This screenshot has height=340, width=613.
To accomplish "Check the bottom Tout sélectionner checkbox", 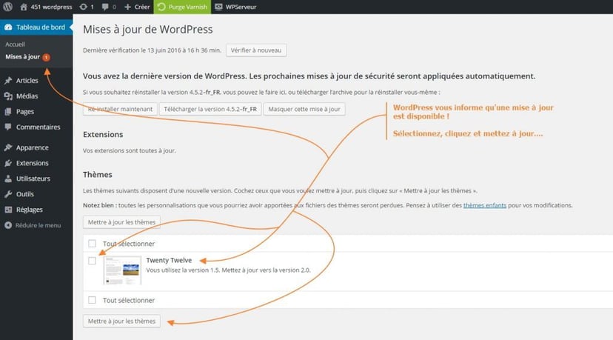I will 92,300.
